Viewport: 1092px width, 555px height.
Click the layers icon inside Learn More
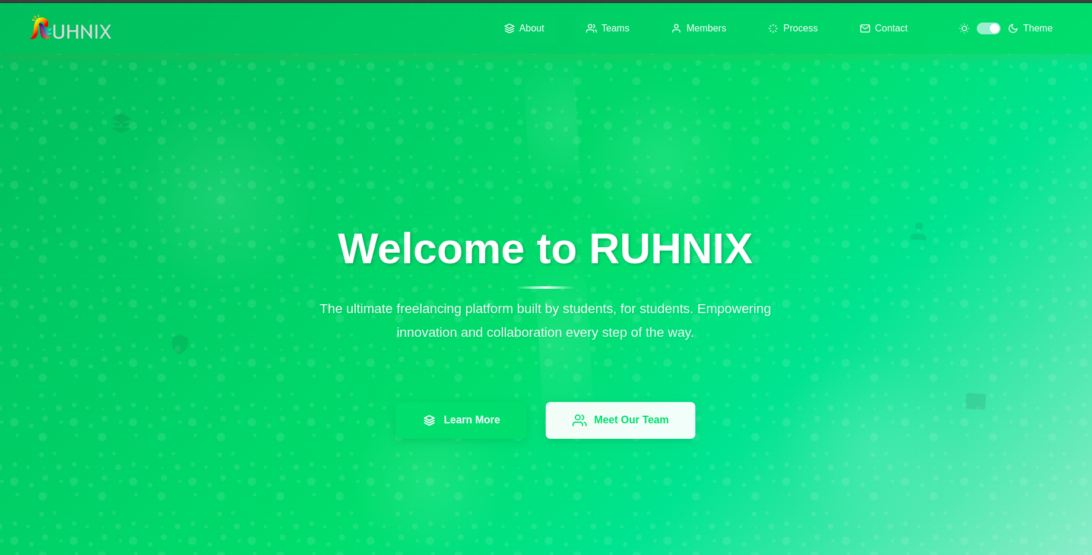tap(429, 420)
